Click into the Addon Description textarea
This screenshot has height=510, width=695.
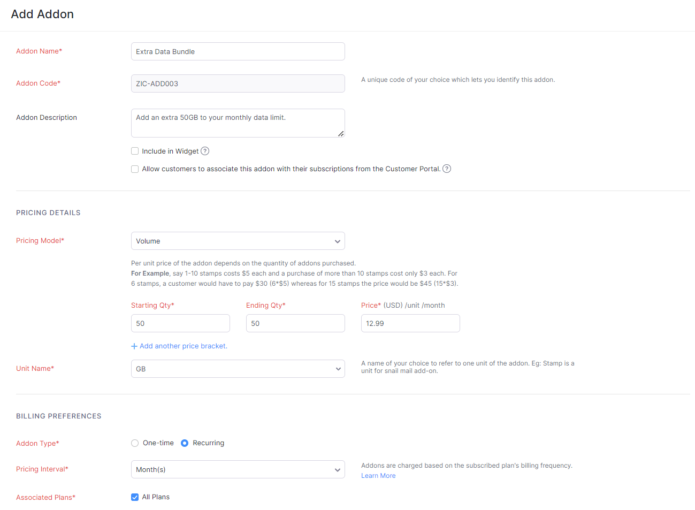coord(238,123)
